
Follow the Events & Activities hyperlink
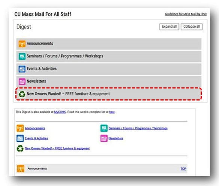point(36,138)
